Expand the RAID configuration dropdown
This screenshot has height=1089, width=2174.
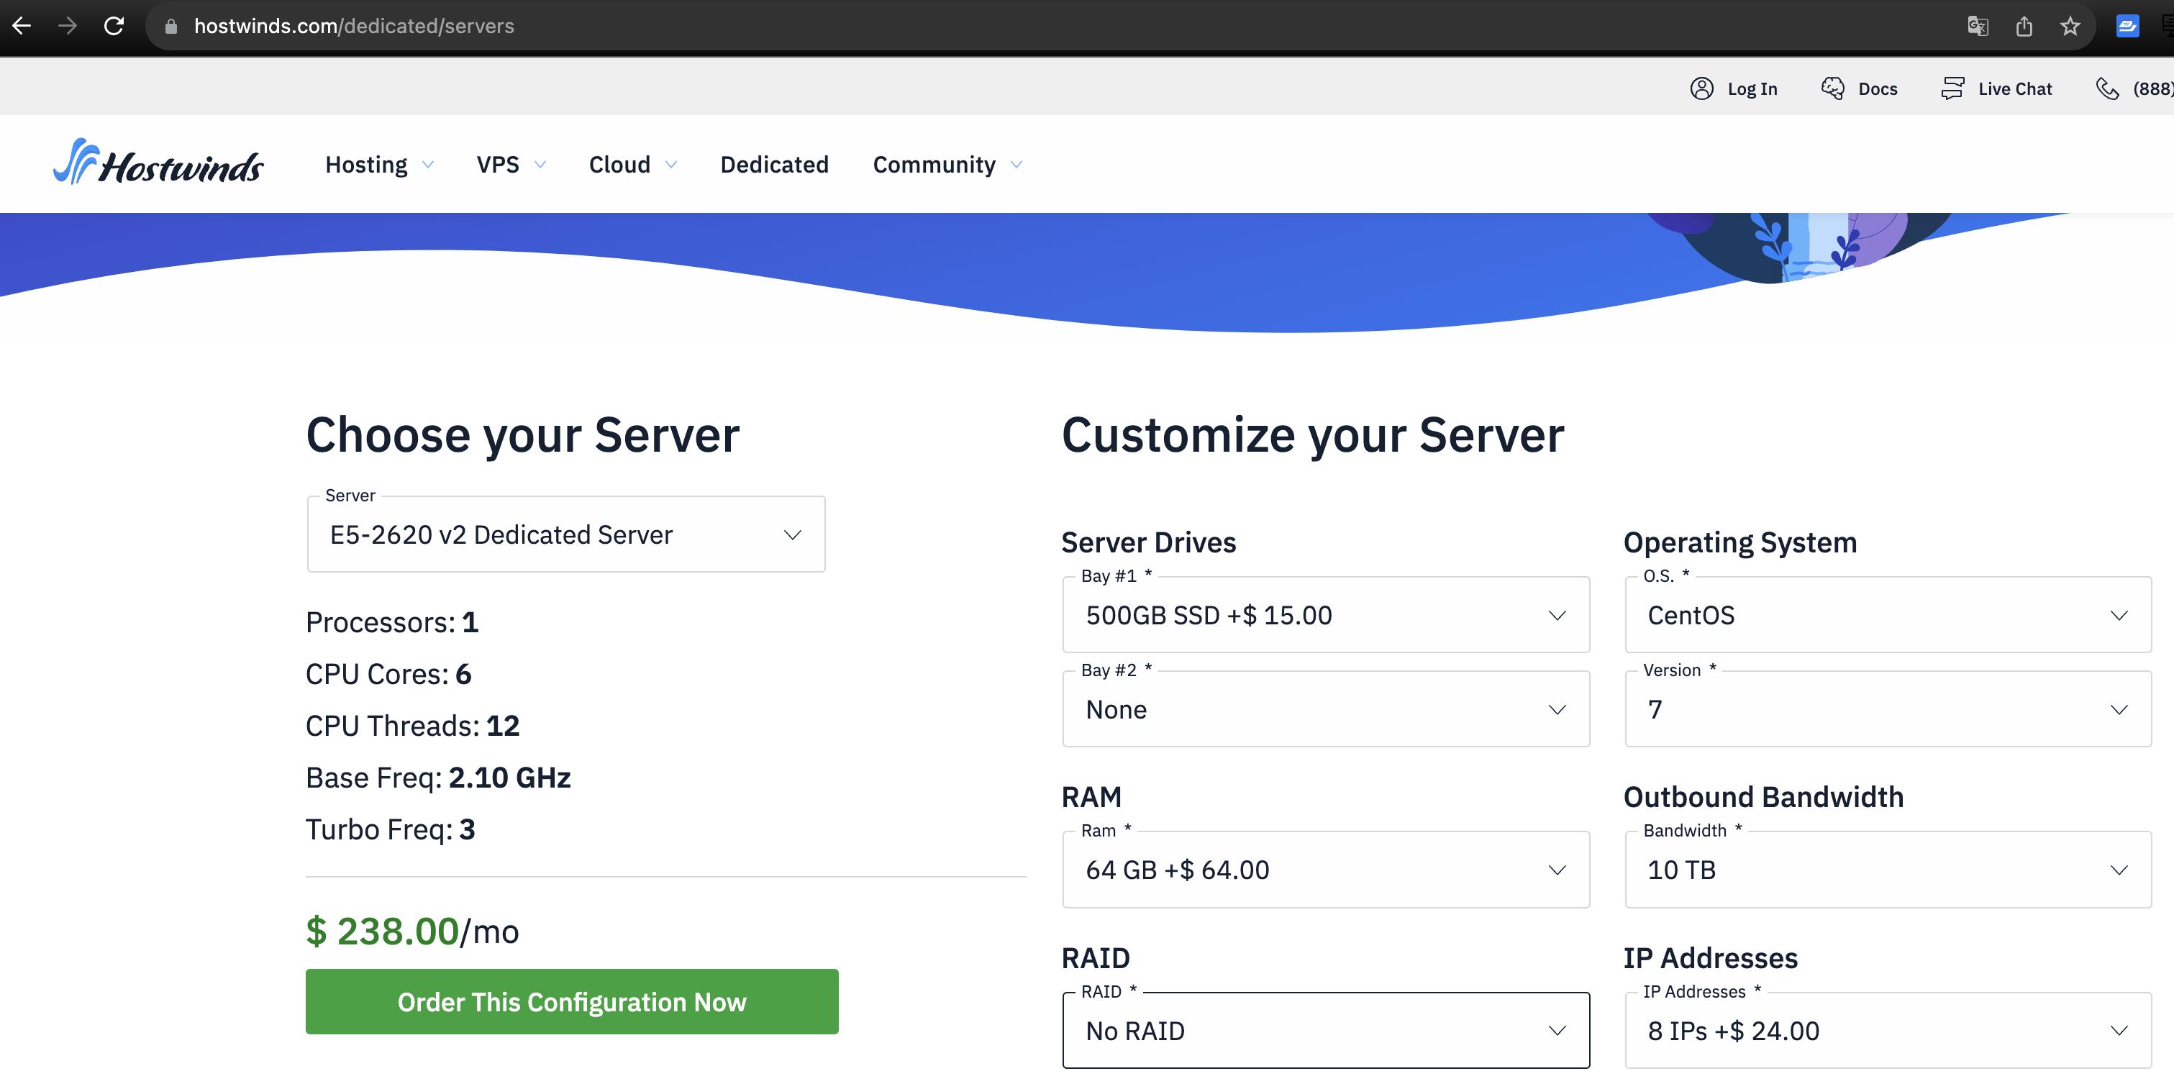(1327, 1029)
